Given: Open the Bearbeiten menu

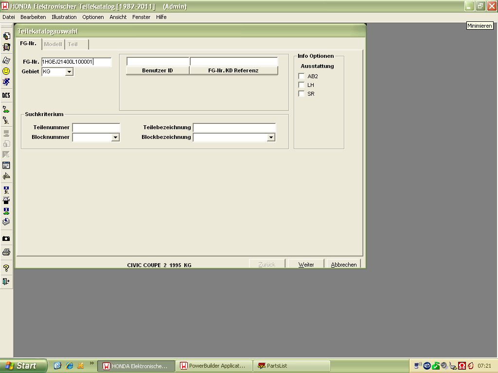Looking at the screenshot, I should point(33,17).
